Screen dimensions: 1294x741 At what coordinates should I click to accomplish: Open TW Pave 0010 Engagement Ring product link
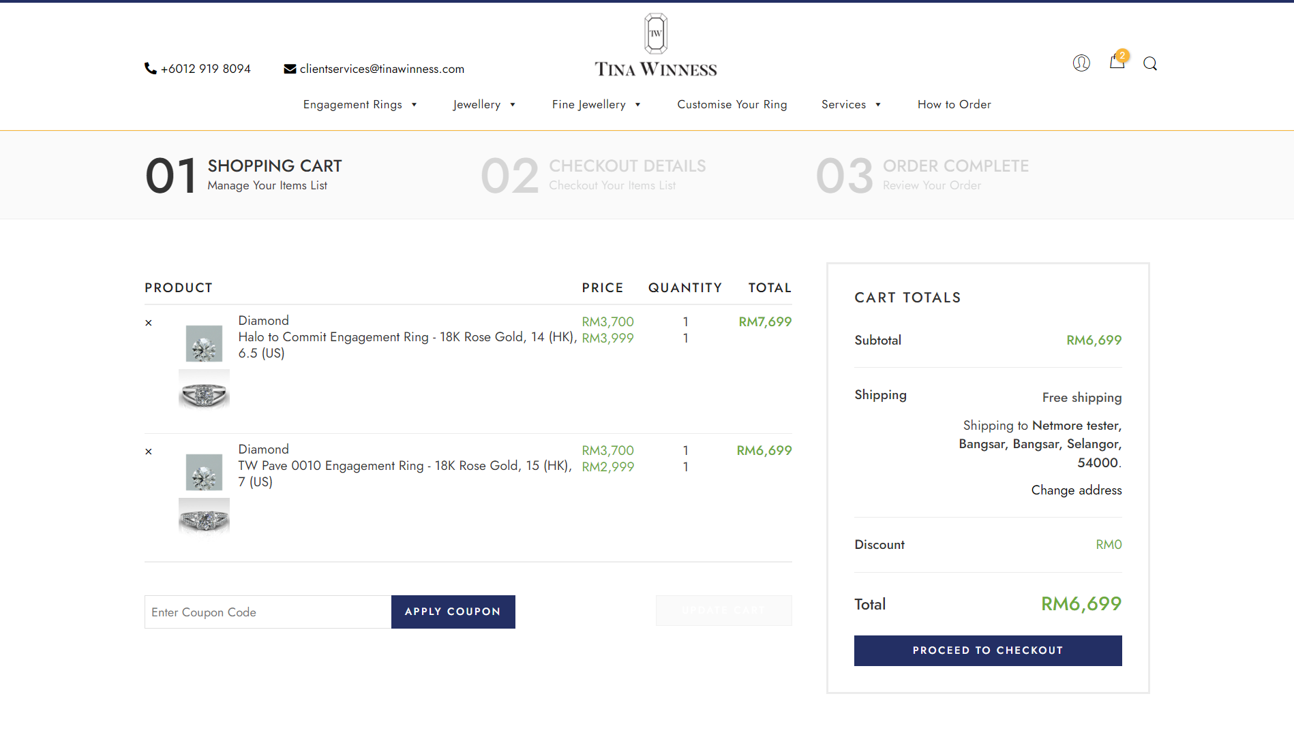tap(405, 473)
